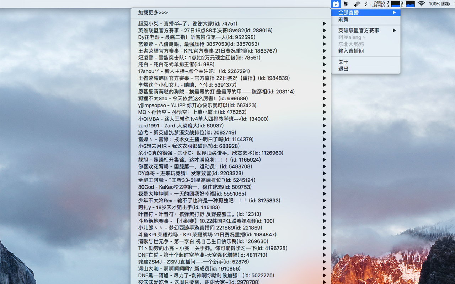This screenshot has width=455, height=284.
Task: Select Dy花老湿 stream entry
Action: tap(231, 37)
